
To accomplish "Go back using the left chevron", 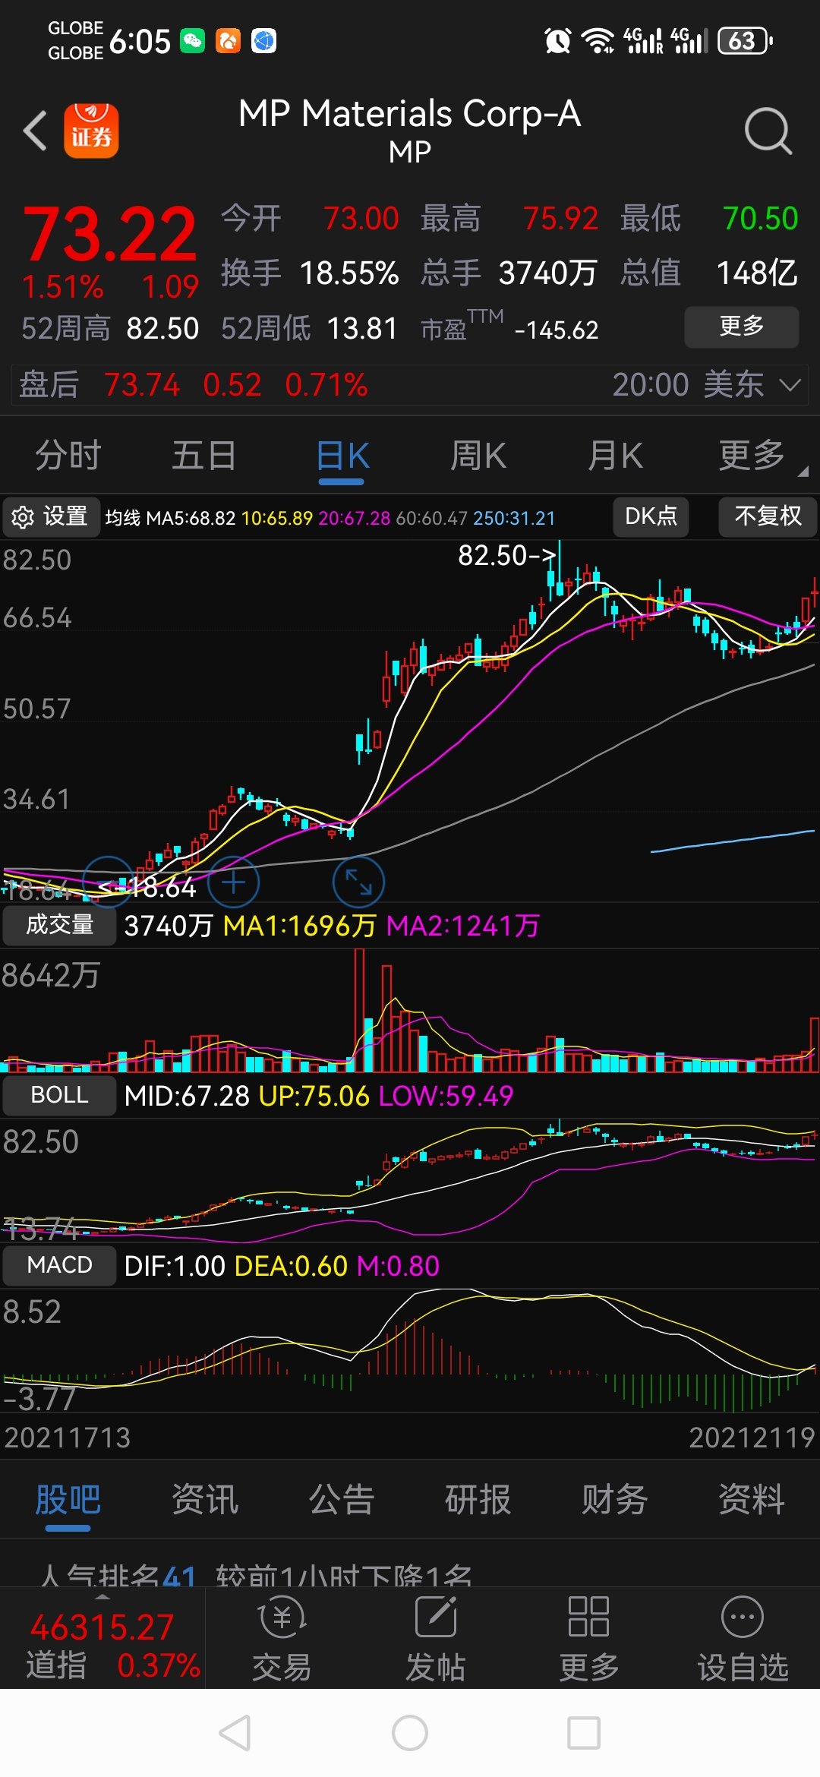I will (x=35, y=131).
